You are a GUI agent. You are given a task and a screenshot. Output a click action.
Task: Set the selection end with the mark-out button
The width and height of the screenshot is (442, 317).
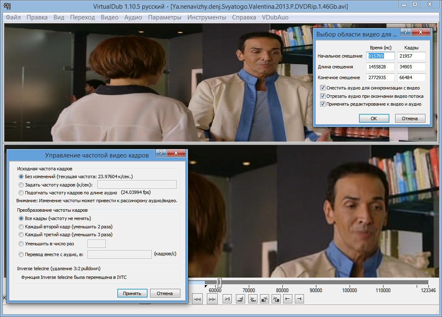[299, 299]
